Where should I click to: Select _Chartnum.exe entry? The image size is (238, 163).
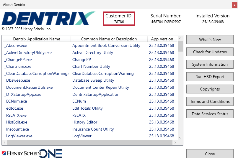pyautogui.click(x=18, y=66)
